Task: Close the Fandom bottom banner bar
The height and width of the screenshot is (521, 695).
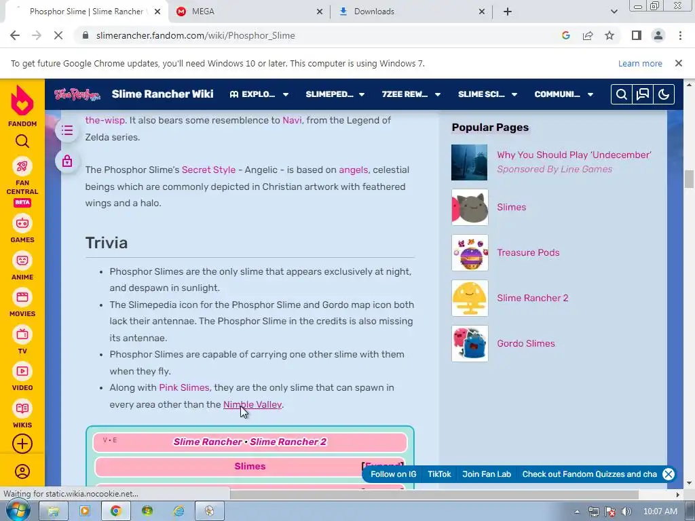Action: 669,474
